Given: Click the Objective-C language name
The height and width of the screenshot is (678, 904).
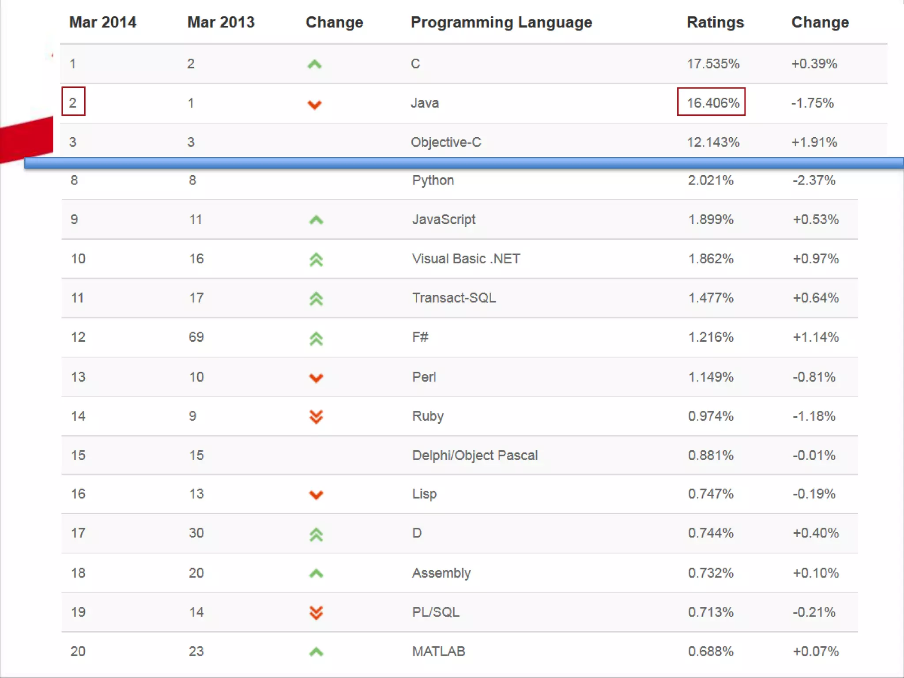Looking at the screenshot, I should tap(446, 142).
